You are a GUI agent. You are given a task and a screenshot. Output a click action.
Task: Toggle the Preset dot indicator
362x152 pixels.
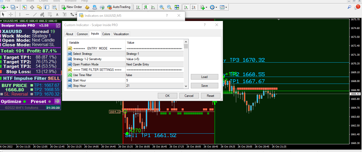(x=49, y=101)
